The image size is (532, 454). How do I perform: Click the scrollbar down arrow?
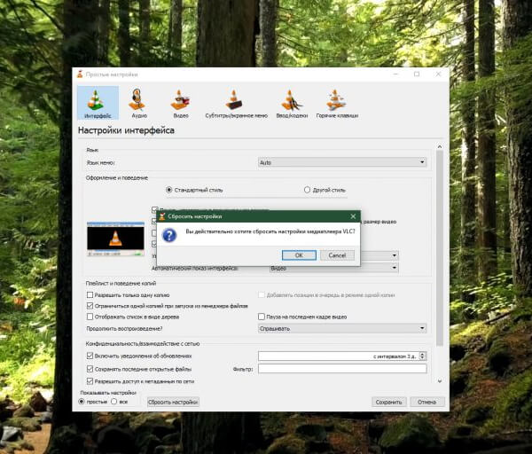coord(440,381)
